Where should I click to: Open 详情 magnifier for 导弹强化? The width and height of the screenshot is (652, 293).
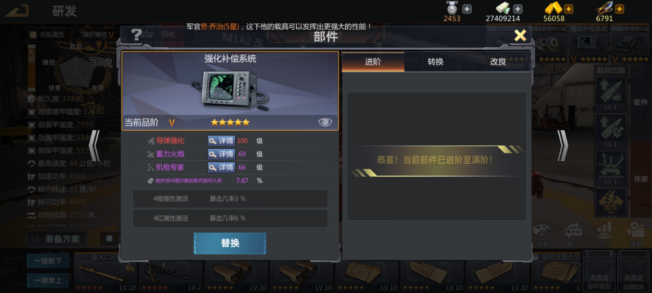(221, 141)
